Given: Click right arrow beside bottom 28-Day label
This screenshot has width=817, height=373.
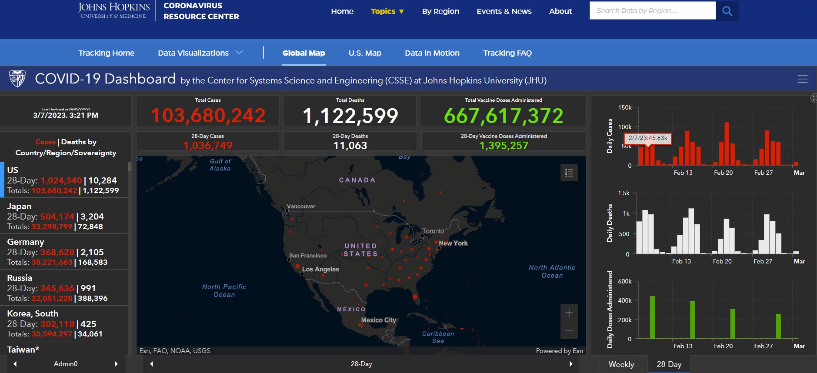Looking at the screenshot, I should (571, 364).
